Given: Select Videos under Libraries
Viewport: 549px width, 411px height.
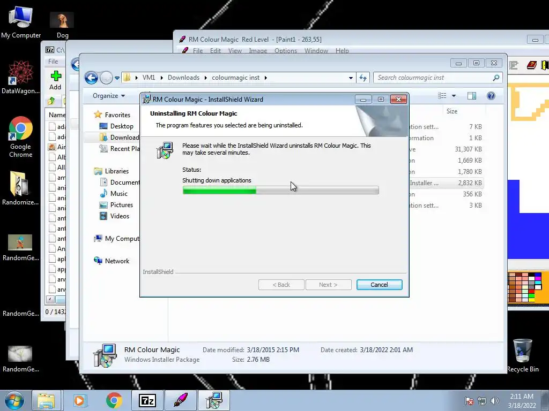Looking at the screenshot, I should pos(115,216).
